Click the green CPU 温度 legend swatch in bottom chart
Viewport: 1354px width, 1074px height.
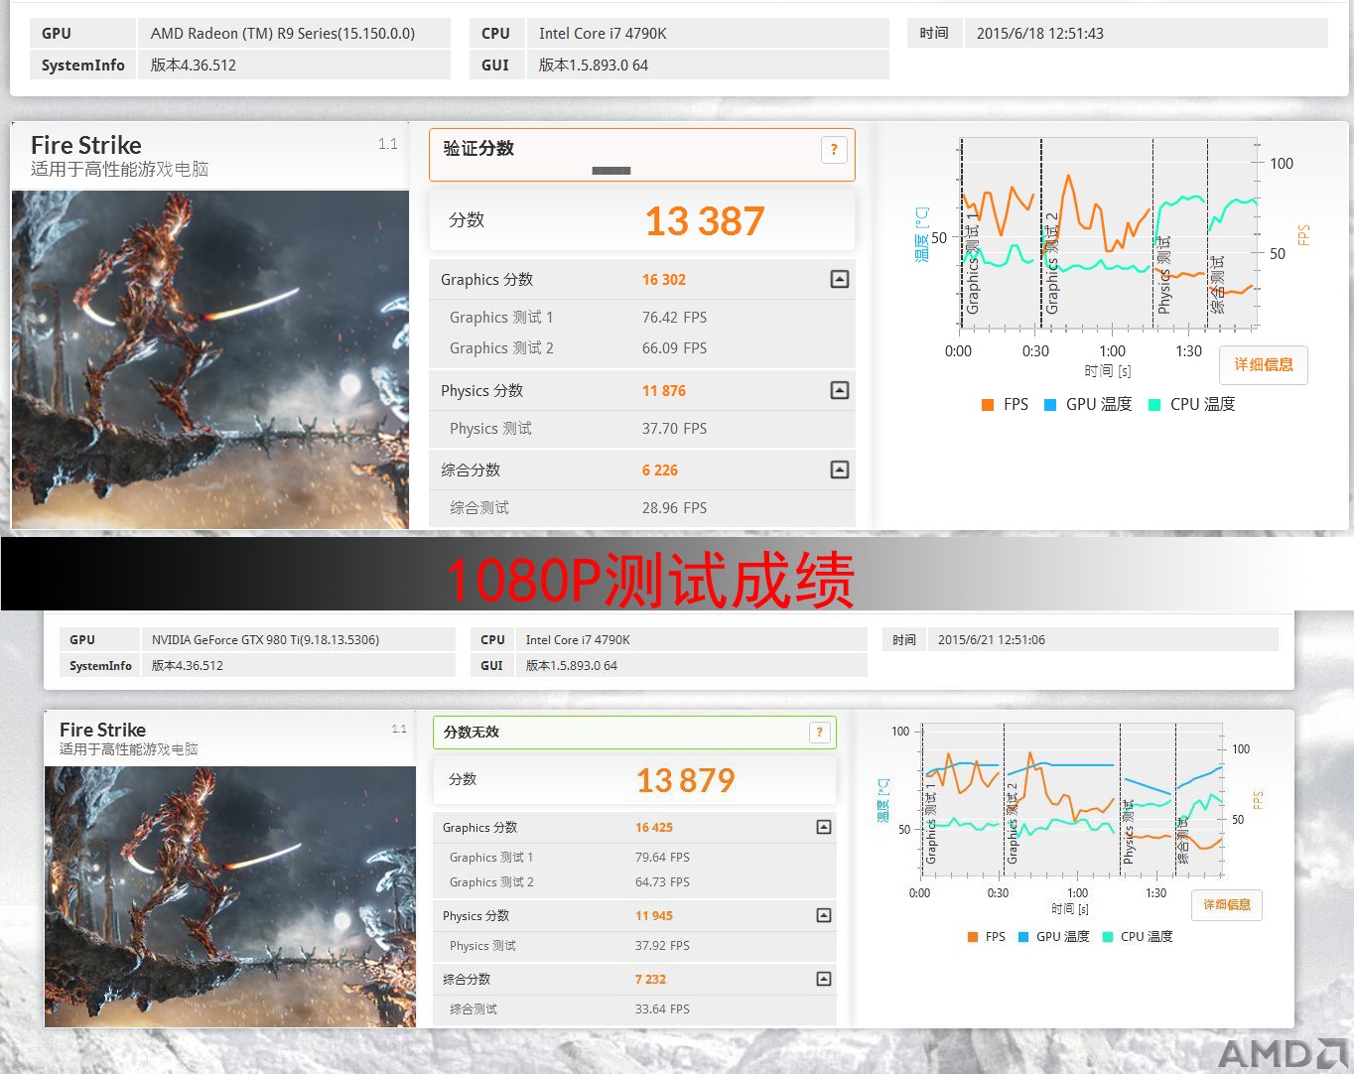pos(1108,937)
